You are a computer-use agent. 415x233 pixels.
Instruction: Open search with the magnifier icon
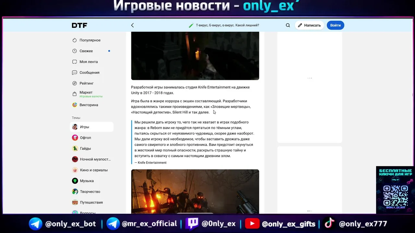coord(288,25)
